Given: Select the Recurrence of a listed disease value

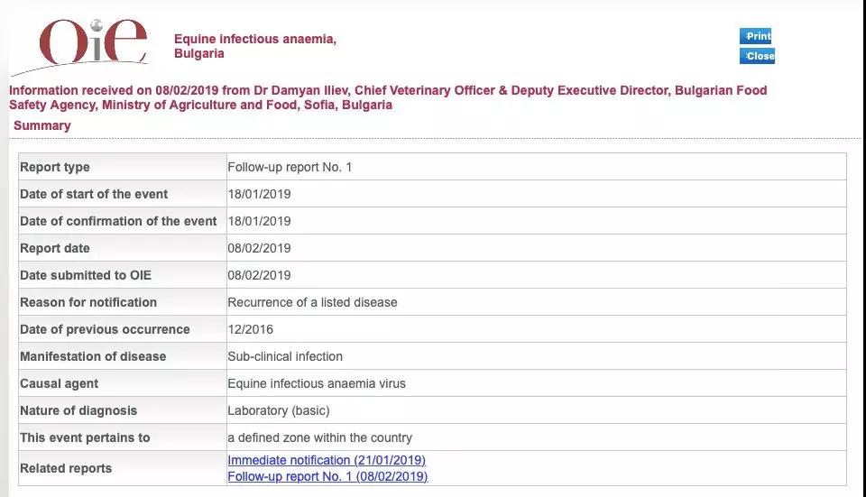Looking at the screenshot, I should [312, 302].
